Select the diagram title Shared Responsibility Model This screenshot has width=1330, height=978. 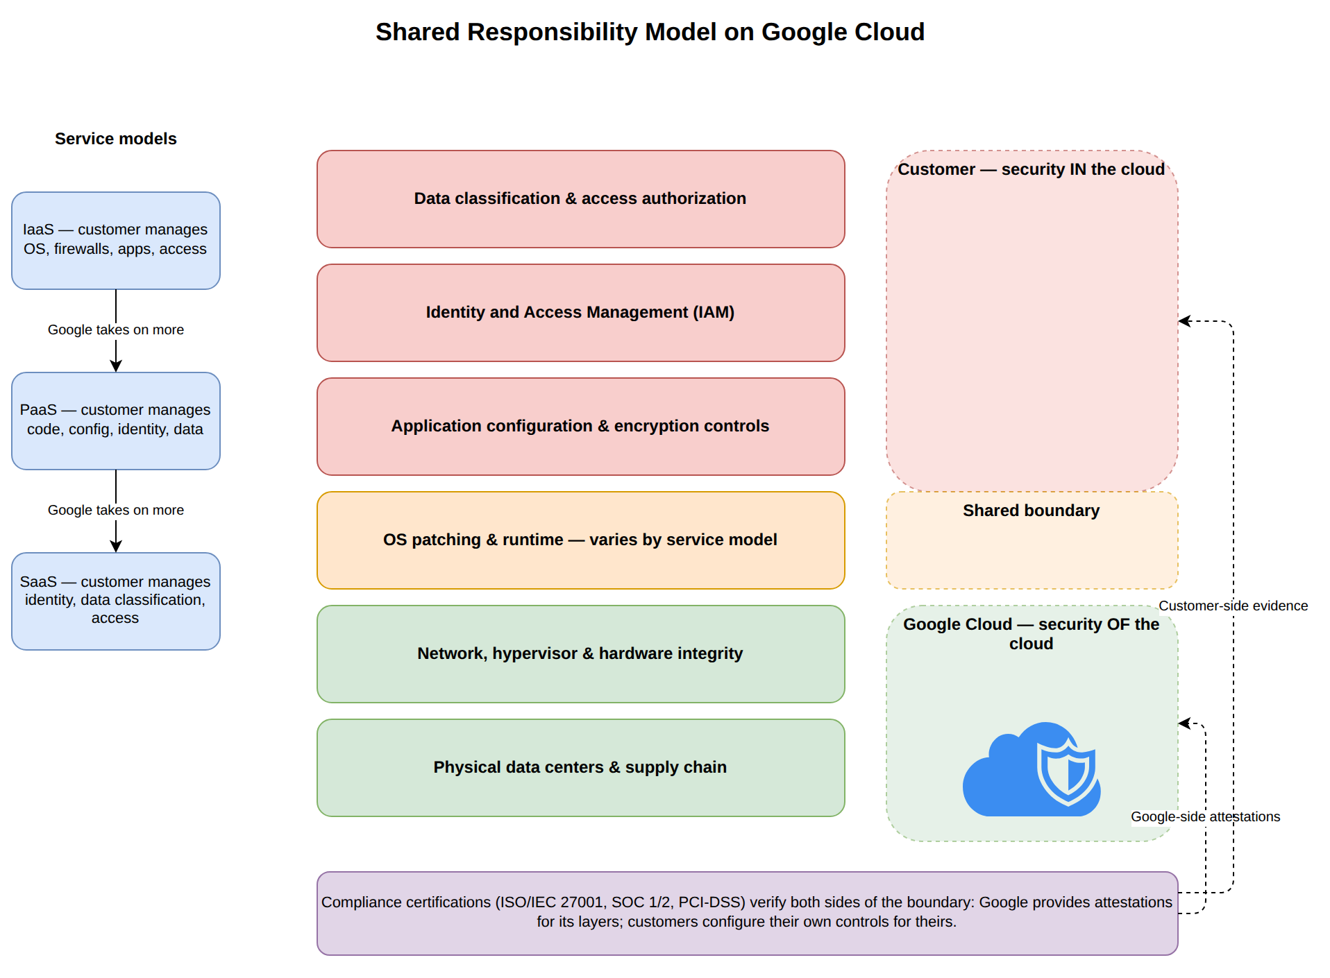650,32
